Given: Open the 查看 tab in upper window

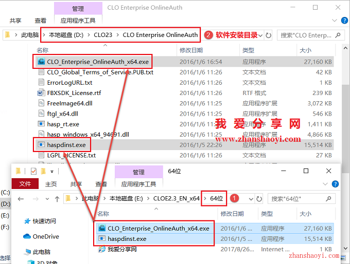Looking at the screenshot, I should tap(40, 21).
